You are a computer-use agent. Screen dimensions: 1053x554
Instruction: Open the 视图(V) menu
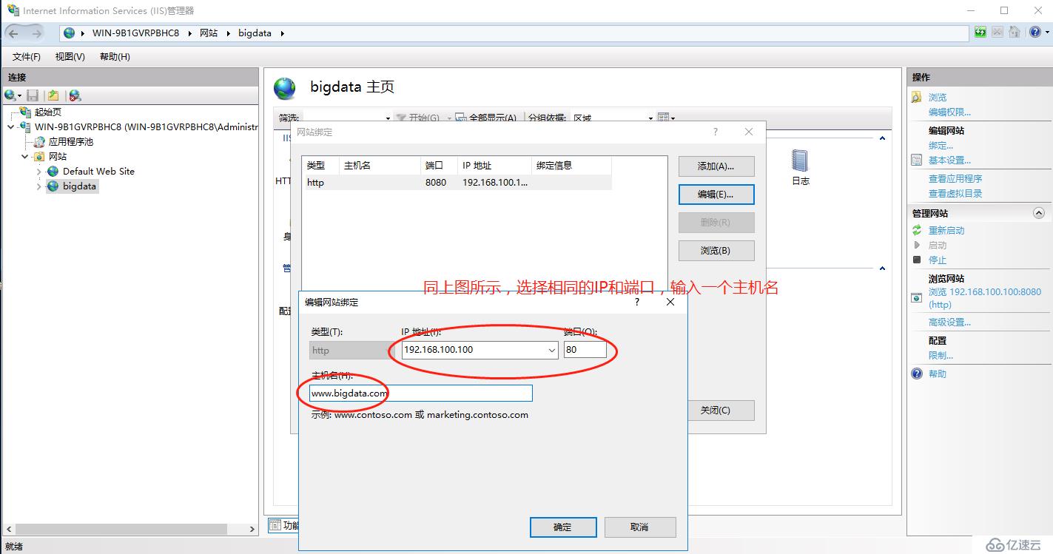(70, 57)
